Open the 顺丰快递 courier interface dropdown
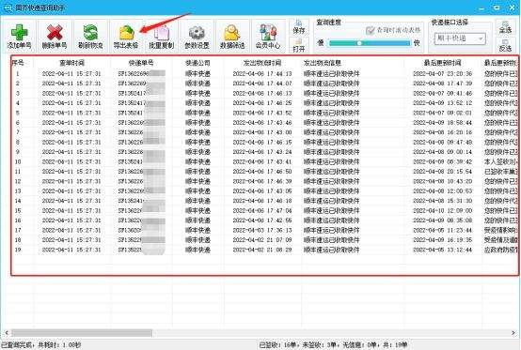Viewport: 521px width, 350px height. click(x=460, y=38)
